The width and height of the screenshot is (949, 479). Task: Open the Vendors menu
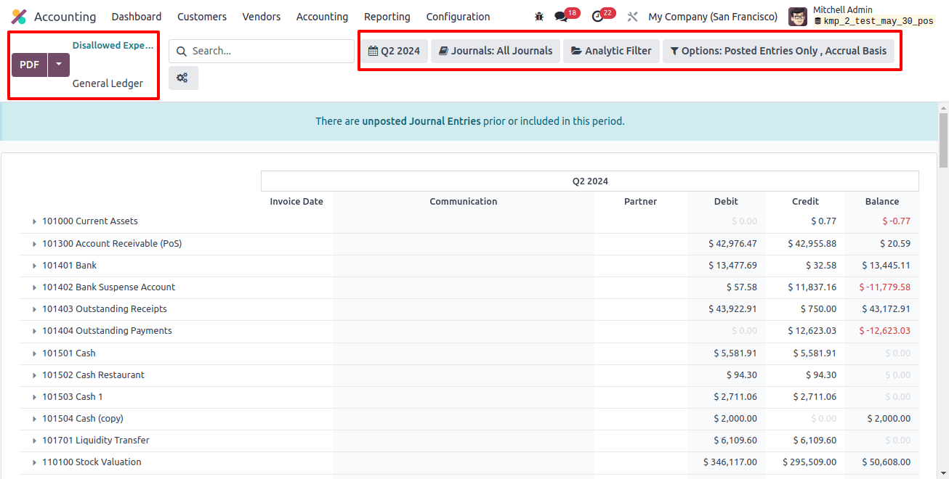pyautogui.click(x=262, y=17)
